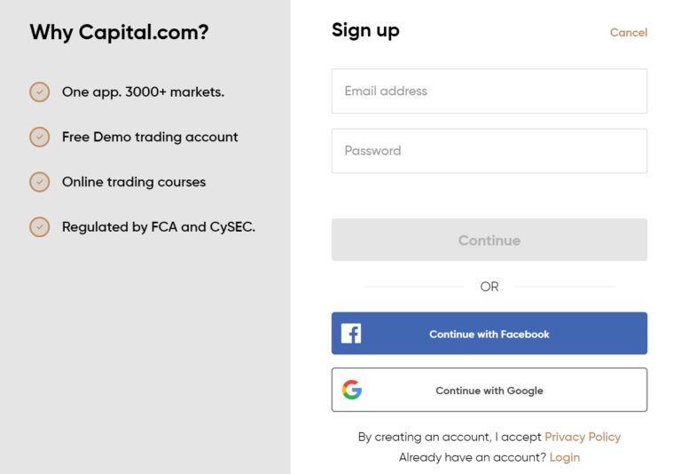Cancel the sign up form
The height and width of the screenshot is (474, 681).
point(629,33)
